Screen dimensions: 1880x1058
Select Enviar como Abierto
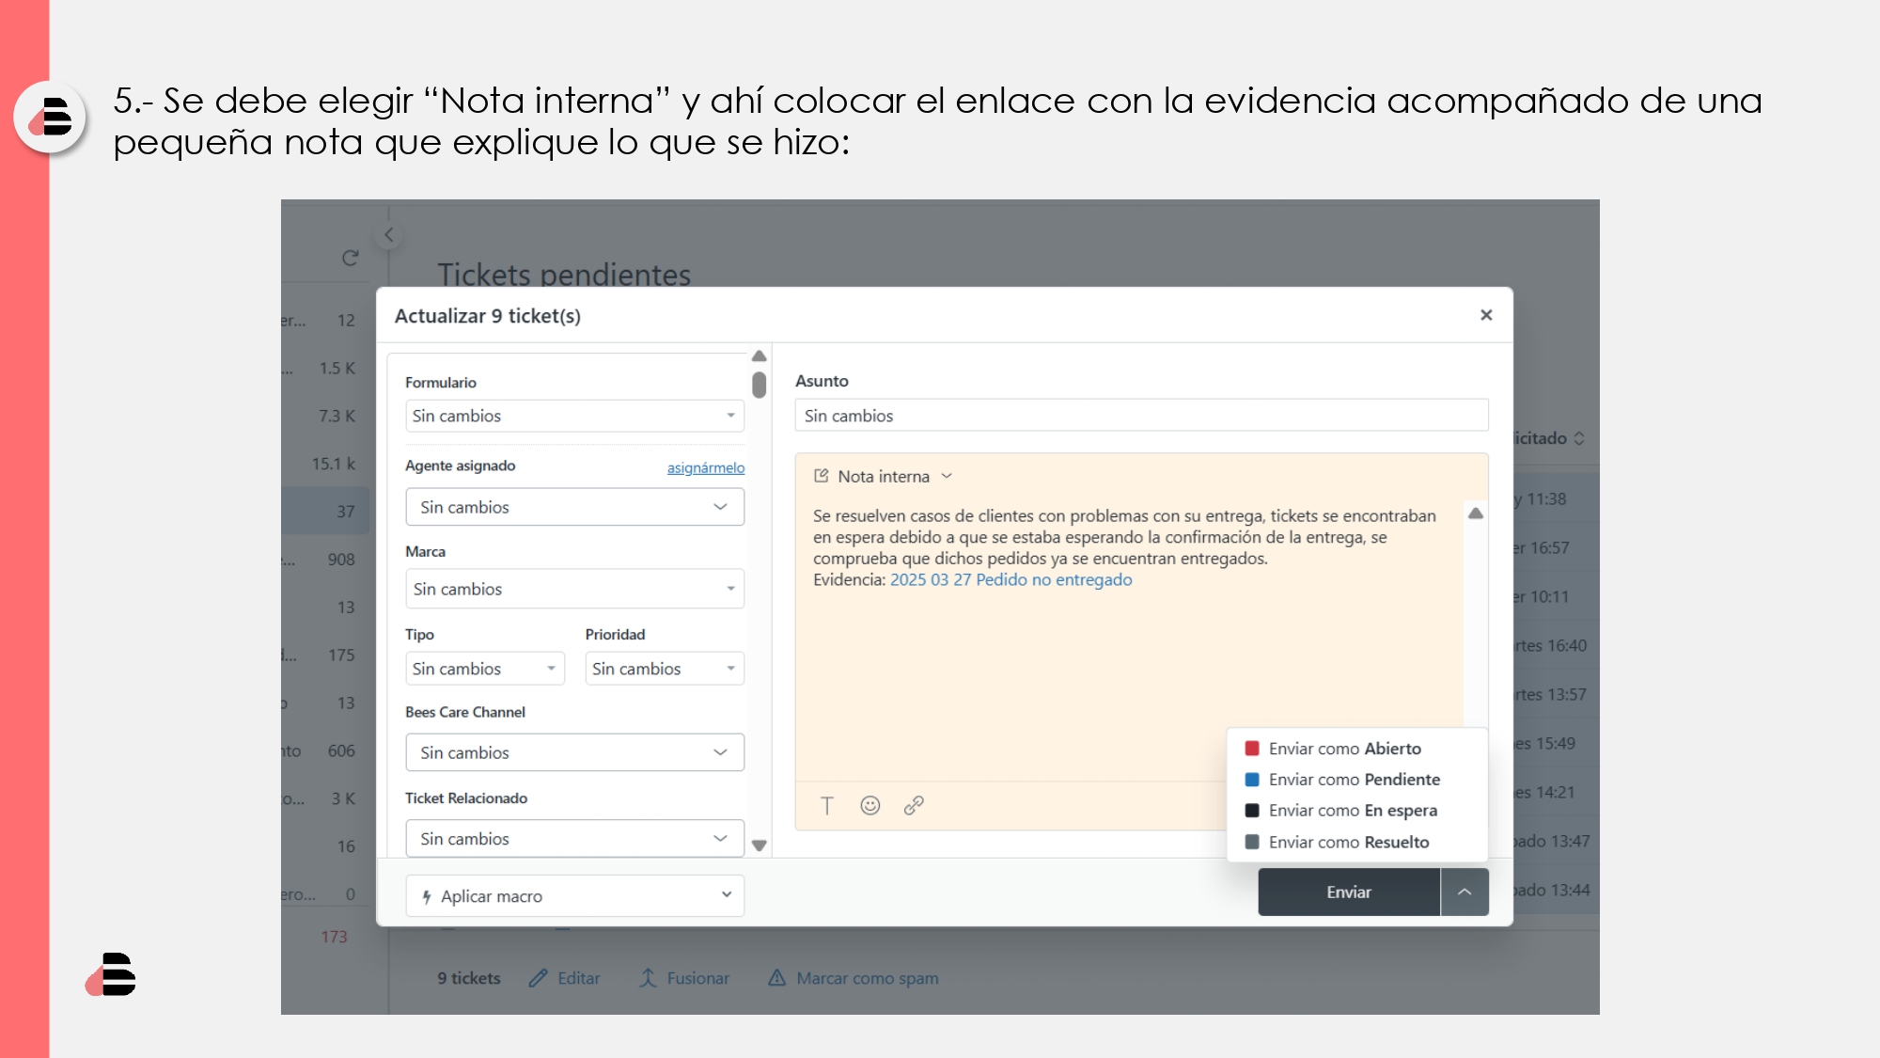1357,749
